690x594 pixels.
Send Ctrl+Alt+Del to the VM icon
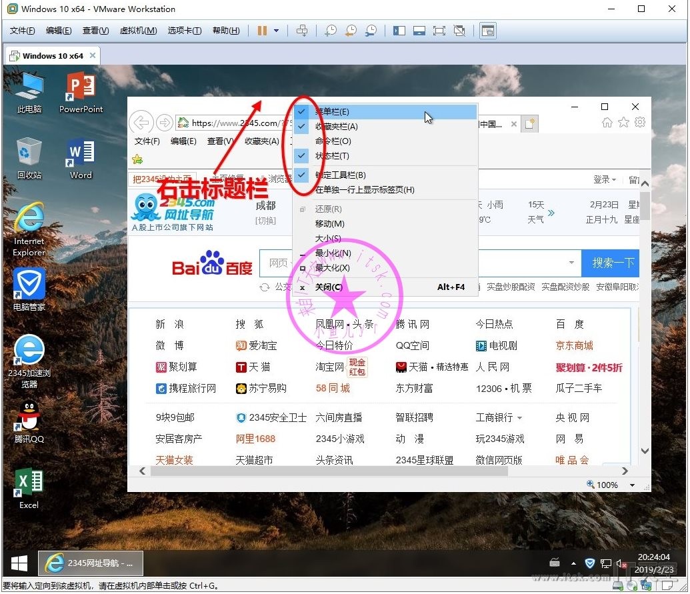point(302,31)
